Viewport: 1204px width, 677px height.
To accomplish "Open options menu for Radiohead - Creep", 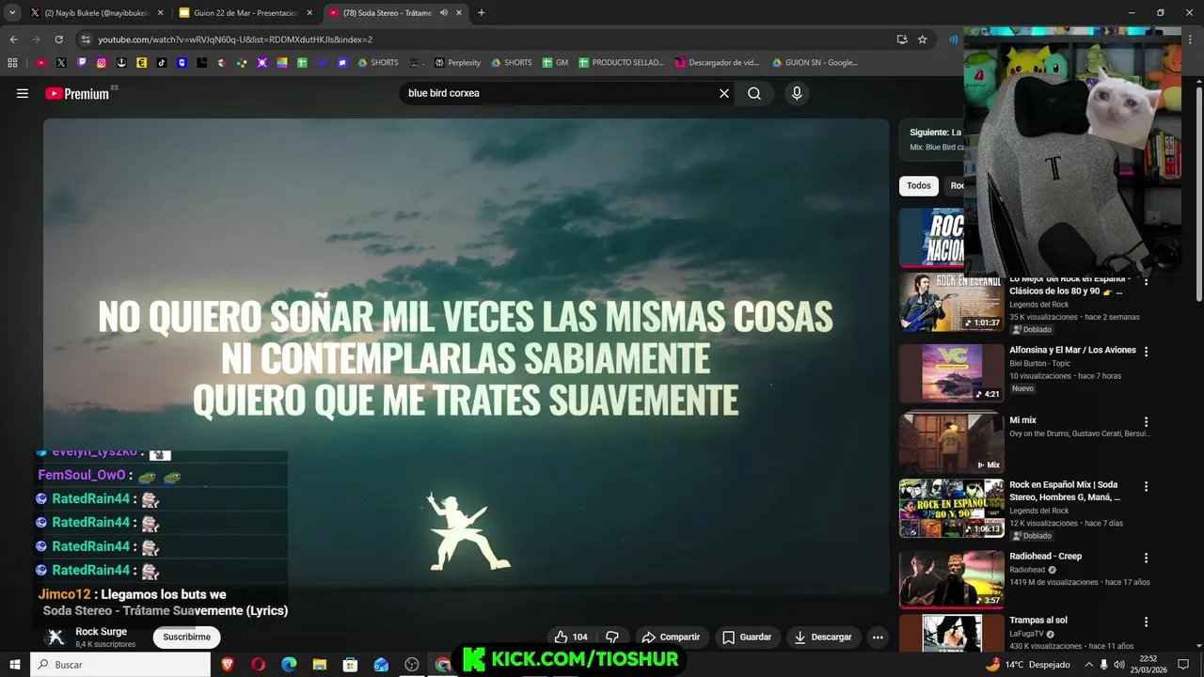I will [1146, 558].
